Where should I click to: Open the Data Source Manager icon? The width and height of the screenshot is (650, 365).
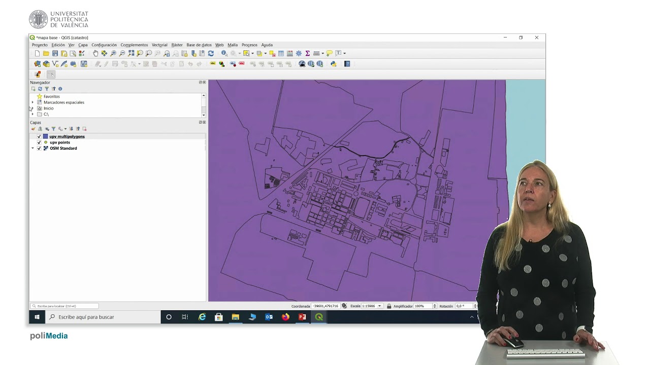click(x=37, y=64)
